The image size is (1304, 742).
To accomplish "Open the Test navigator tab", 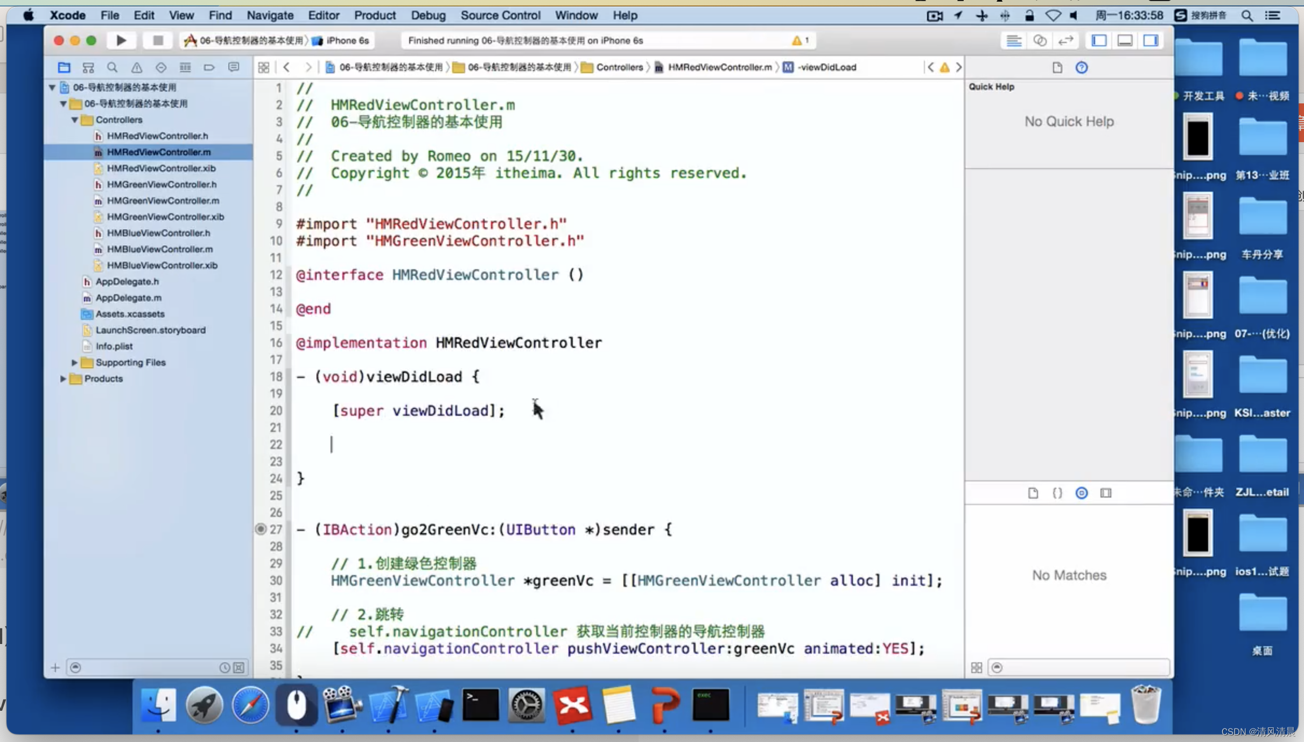I will [160, 67].
